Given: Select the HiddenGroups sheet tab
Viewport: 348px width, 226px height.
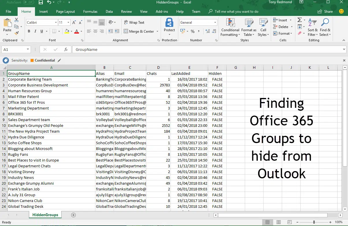Looking at the screenshot, I should point(45,215).
